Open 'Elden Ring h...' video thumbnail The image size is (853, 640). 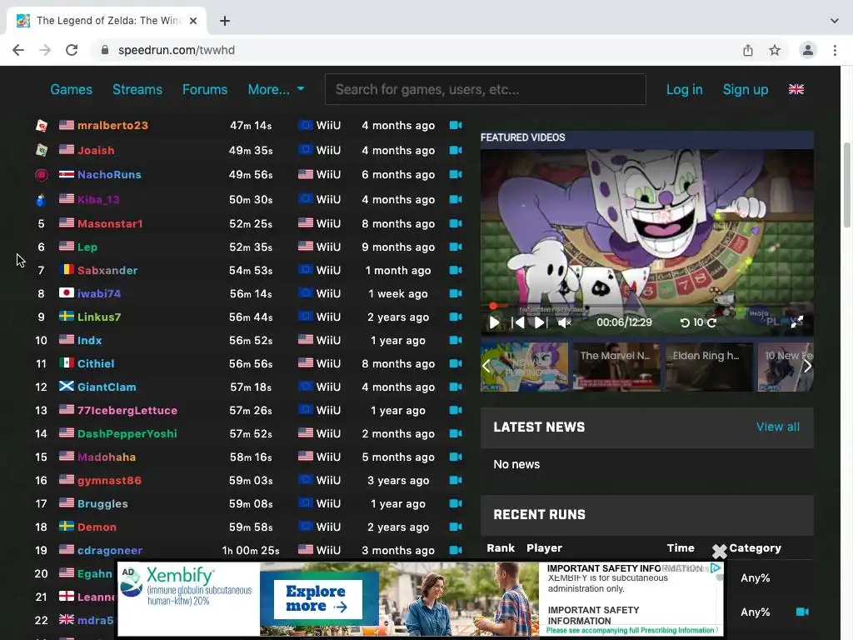pyautogui.click(x=710, y=367)
